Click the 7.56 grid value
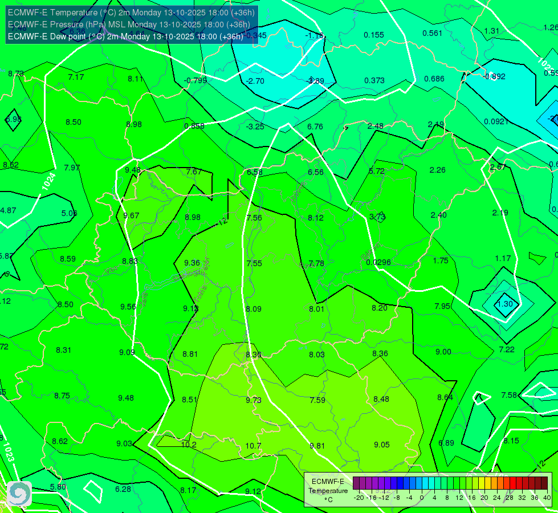This screenshot has height=513, width=558. pyautogui.click(x=254, y=218)
